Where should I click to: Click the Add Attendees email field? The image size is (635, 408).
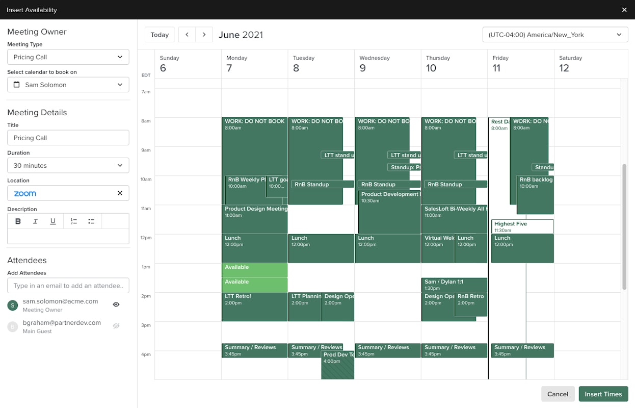click(68, 286)
